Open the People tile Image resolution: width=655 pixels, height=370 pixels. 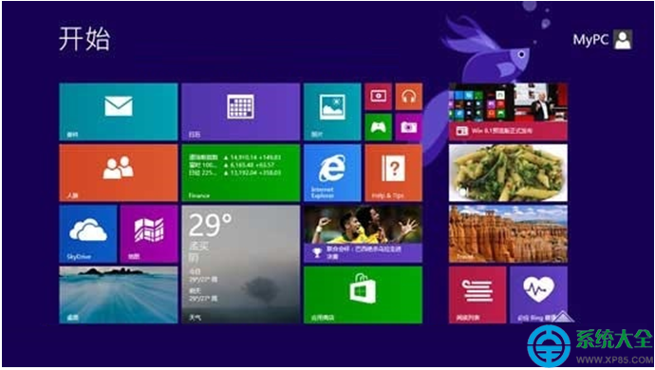[119, 173]
